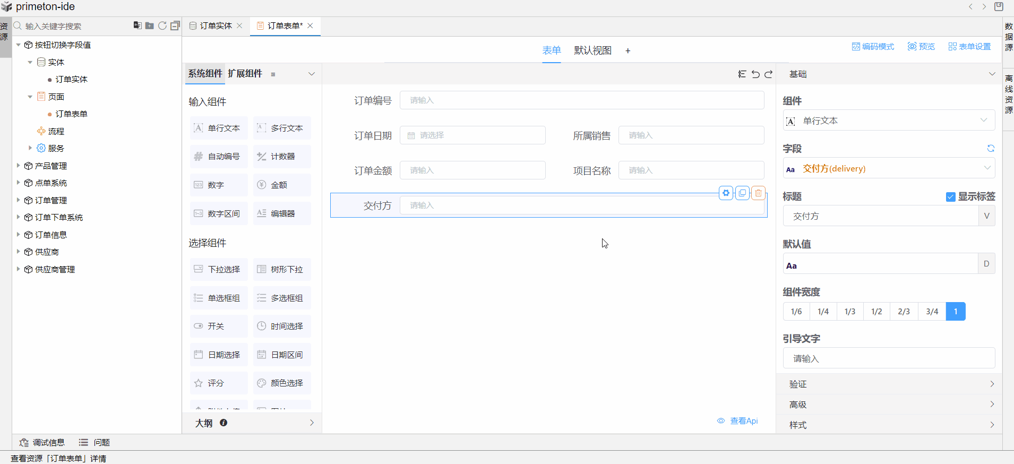Screen dimensions: 1014x464
Task: Toggle the 显示标签 checkbox
Action: coord(950,197)
